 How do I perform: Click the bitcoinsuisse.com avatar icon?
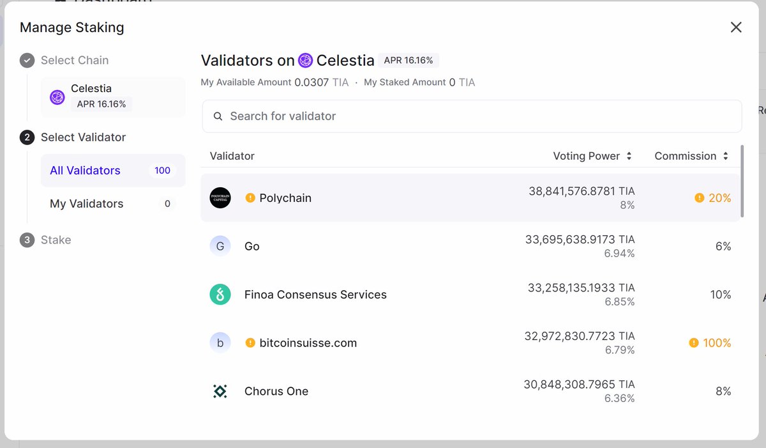(x=220, y=343)
